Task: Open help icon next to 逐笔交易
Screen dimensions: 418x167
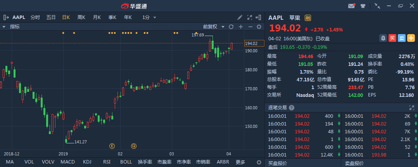Action: point(292,108)
